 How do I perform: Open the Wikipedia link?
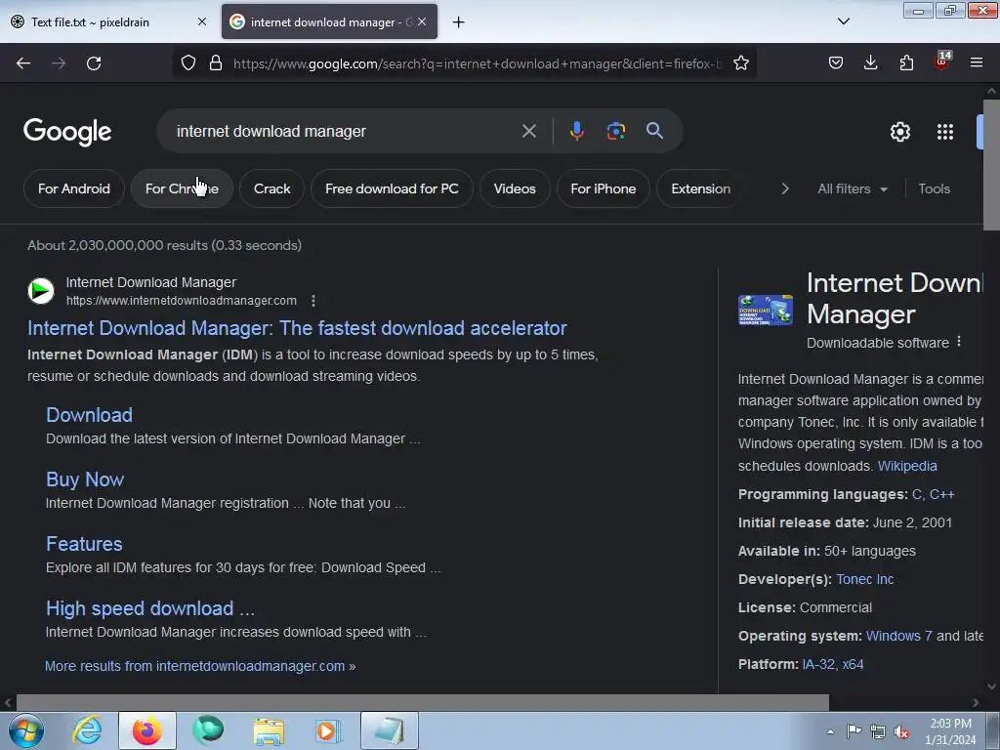point(907,466)
